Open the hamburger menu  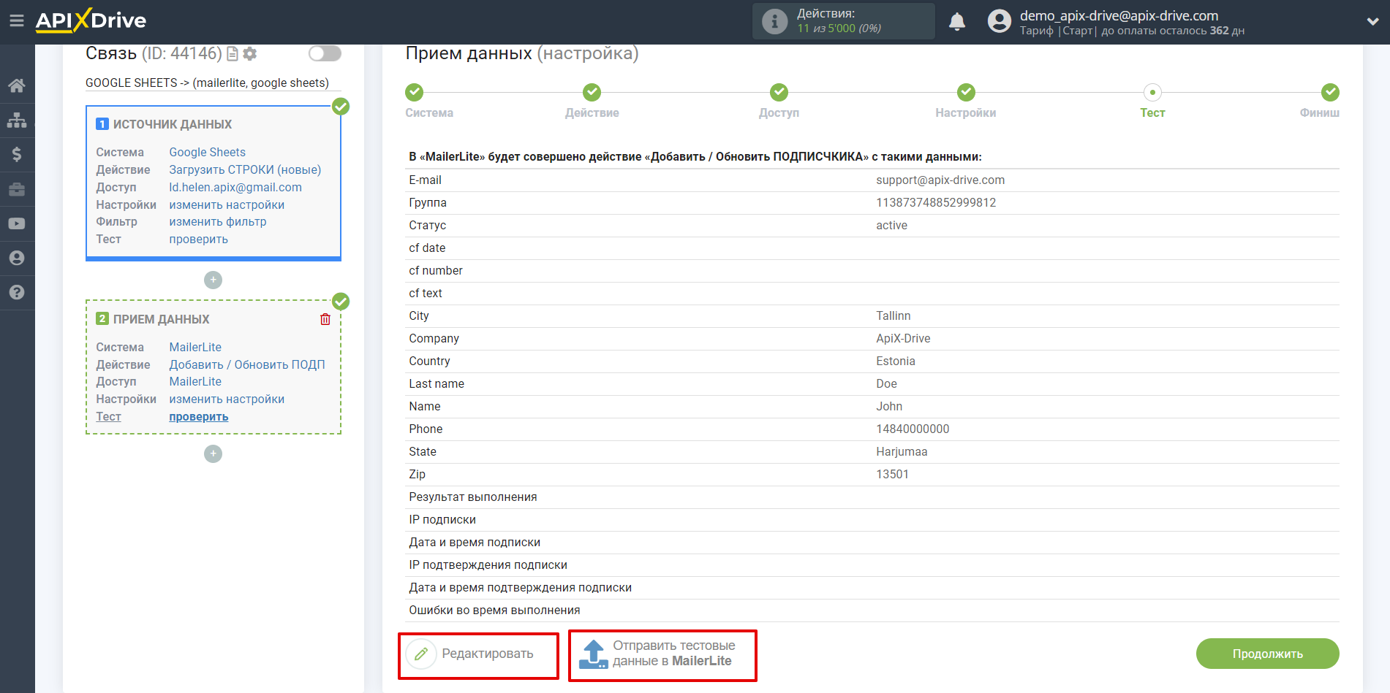click(16, 20)
